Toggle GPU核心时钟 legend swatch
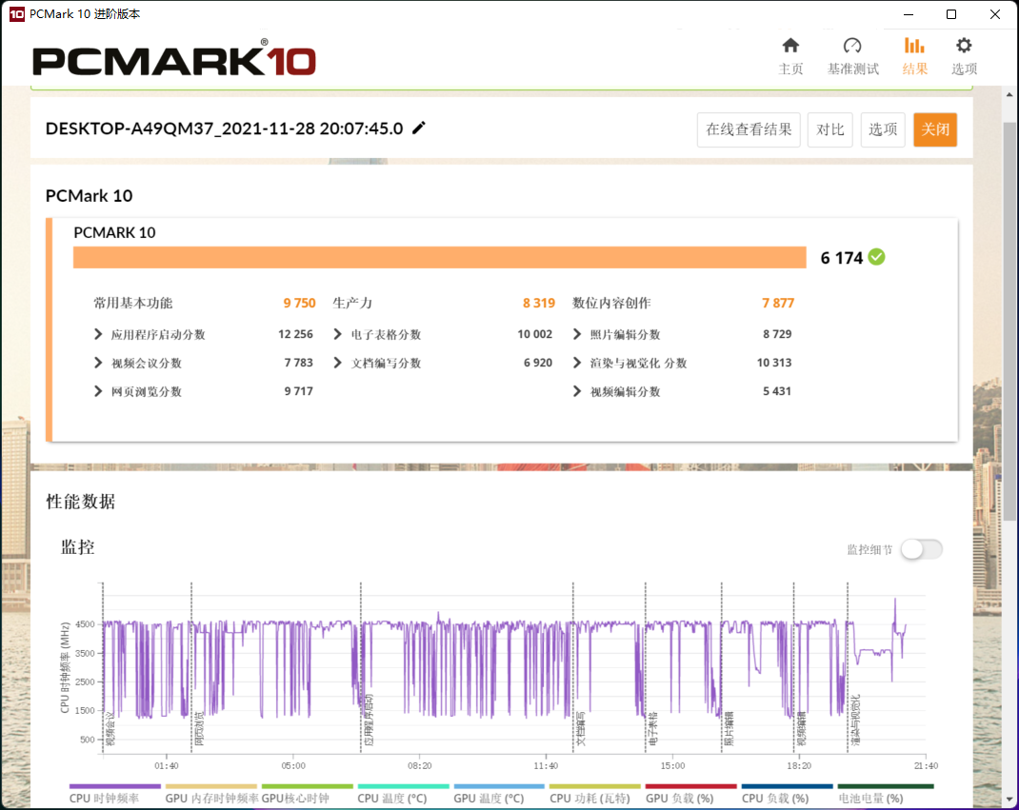 pyautogui.click(x=307, y=786)
